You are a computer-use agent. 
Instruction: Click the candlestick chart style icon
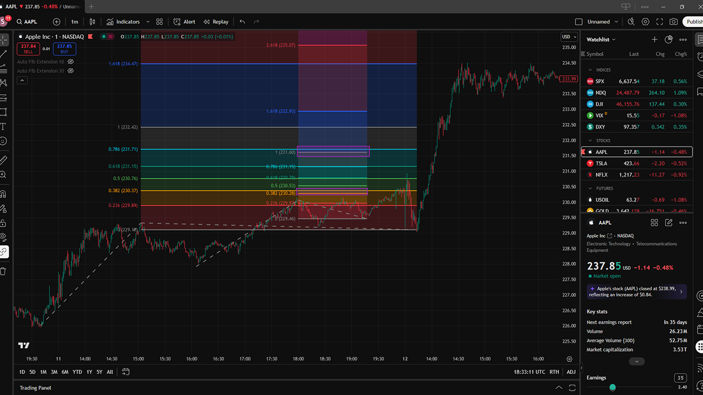[92, 22]
